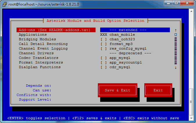The image size is (196, 123).
Task: Open Format Interpreters category
Action: click(41, 62)
